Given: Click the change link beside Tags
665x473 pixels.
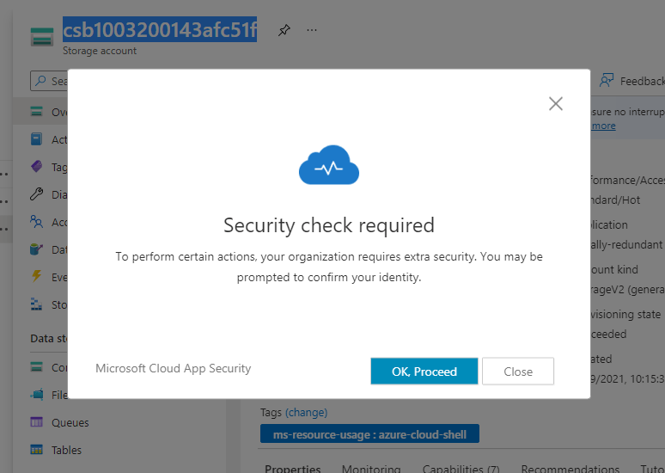Looking at the screenshot, I should (x=306, y=413).
